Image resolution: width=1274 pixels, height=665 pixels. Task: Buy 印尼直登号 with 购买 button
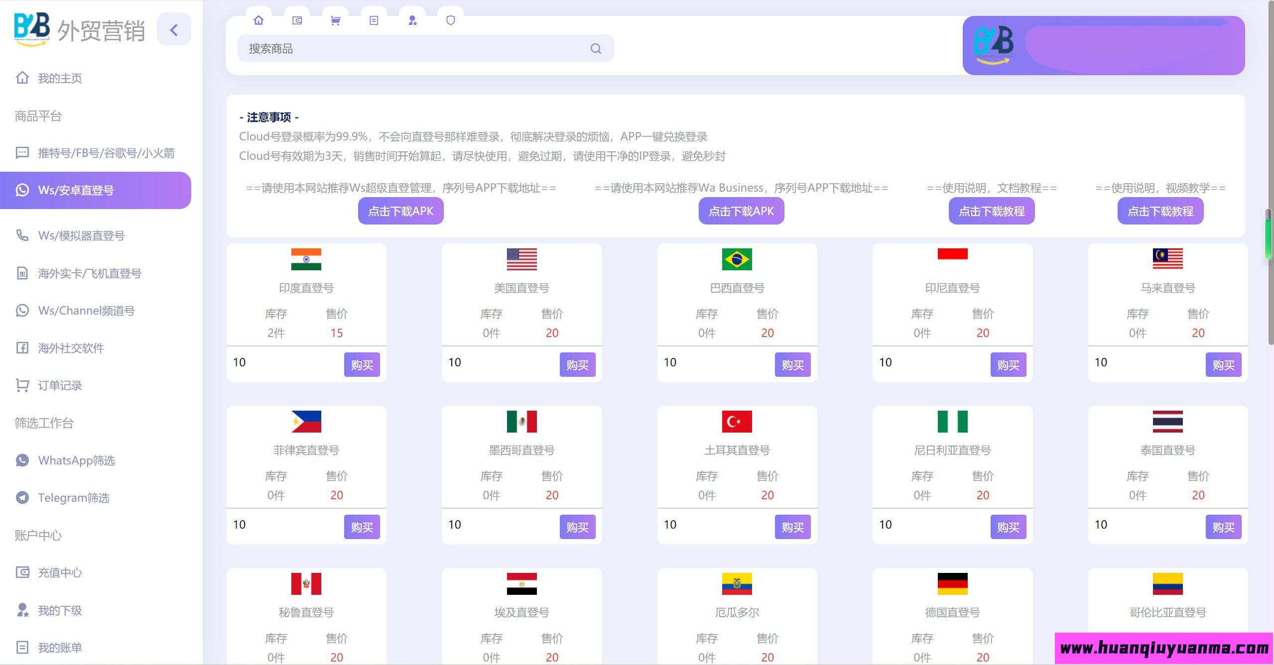tap(1009, 365)
